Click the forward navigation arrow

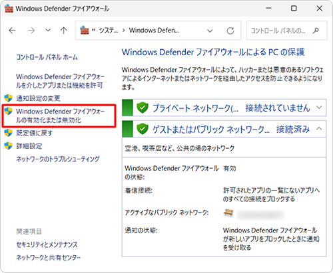[x=31, y=31]
